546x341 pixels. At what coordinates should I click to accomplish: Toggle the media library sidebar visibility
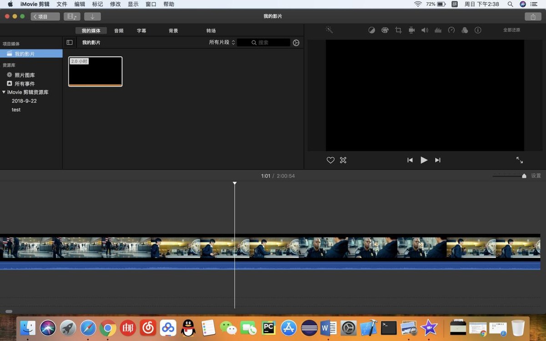[x=70, y=42]
